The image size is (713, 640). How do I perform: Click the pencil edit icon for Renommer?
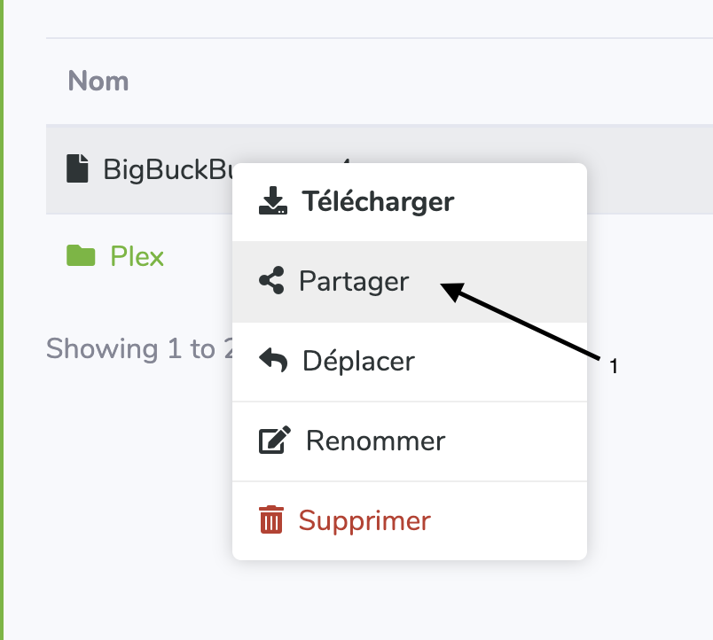[275, 440]
